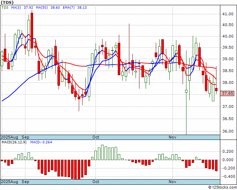This screenshot has height=190, width=237.
Task: Click Sep on the price chart date axis
Action: coord(25,137)
